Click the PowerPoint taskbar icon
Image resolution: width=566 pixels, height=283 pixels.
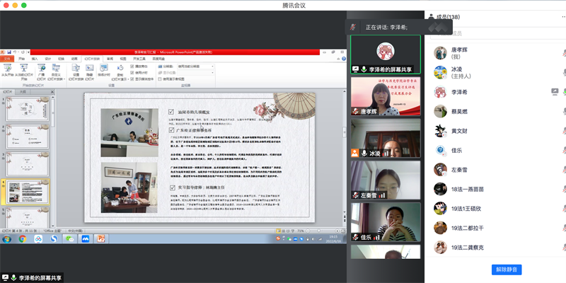(x=101, y=239)
